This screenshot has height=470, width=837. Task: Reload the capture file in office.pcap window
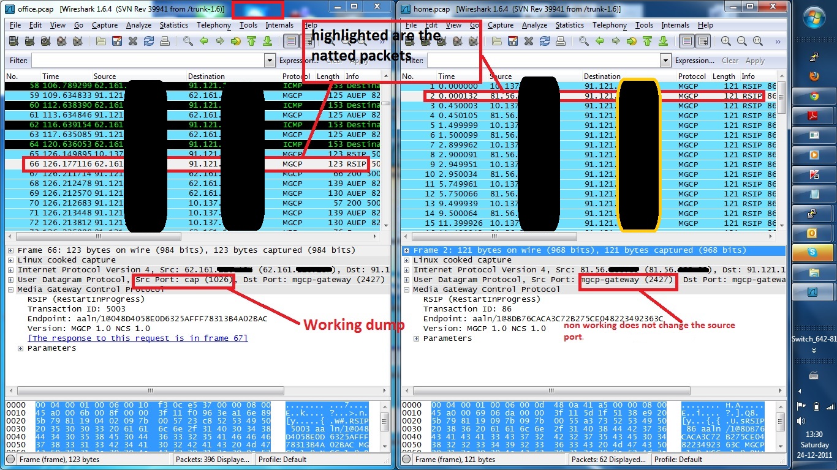148,41
